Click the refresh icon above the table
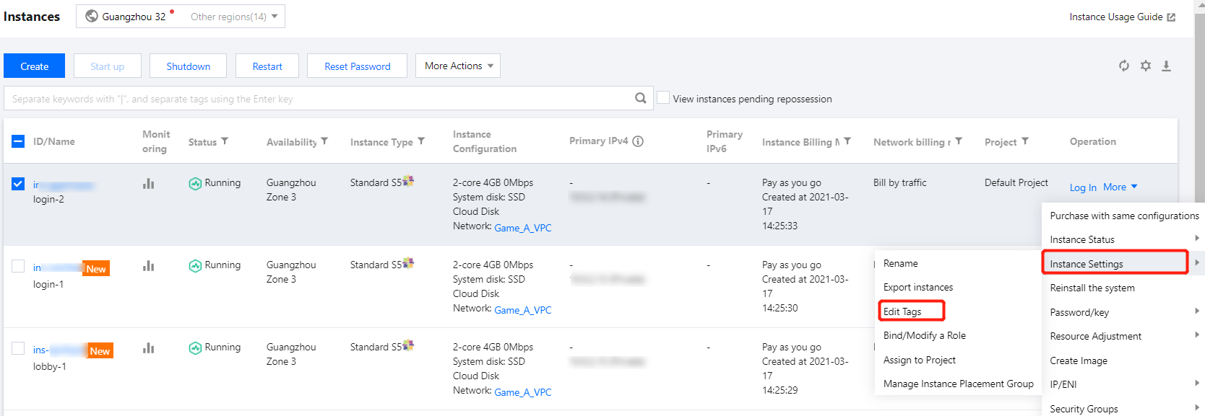1205x416 pixels. point(1124,66)
